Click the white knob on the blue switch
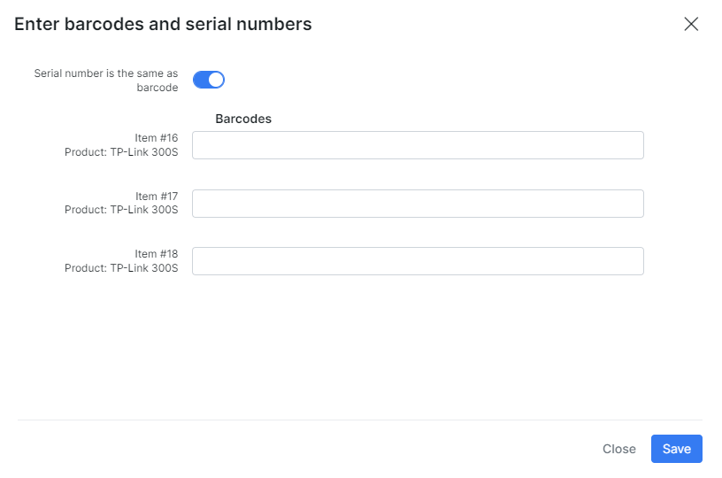The height and width of the screenshot is (478, 722). [216, 80]
